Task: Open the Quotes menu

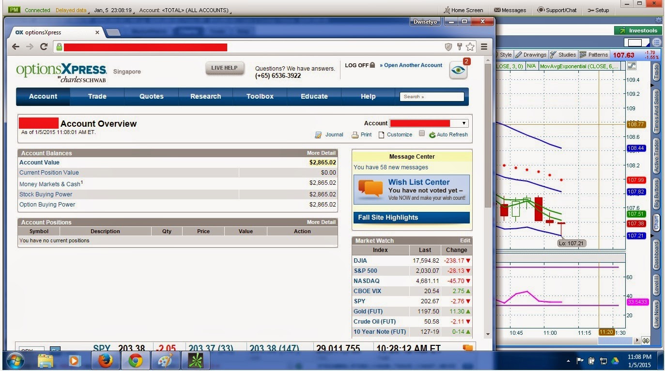Action: (152, 96)
